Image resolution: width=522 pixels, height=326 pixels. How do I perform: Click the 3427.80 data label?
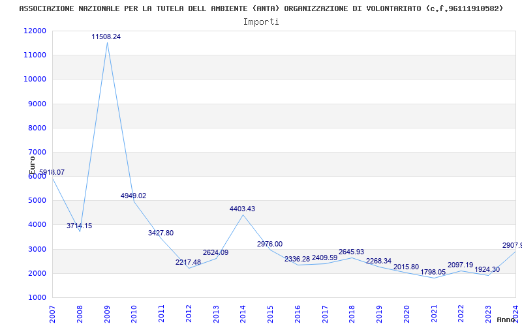point(161,233)
